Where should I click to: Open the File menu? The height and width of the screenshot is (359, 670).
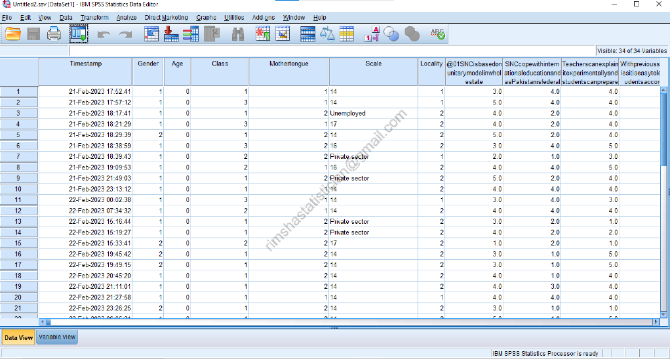(x=7, y=18)
